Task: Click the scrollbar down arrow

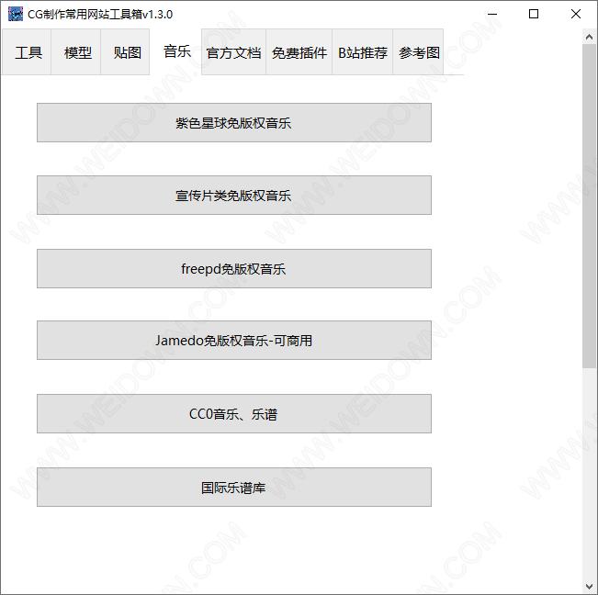Action: point(589,586)
